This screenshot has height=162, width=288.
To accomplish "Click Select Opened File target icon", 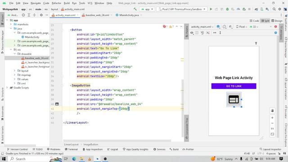I will 23,15.
